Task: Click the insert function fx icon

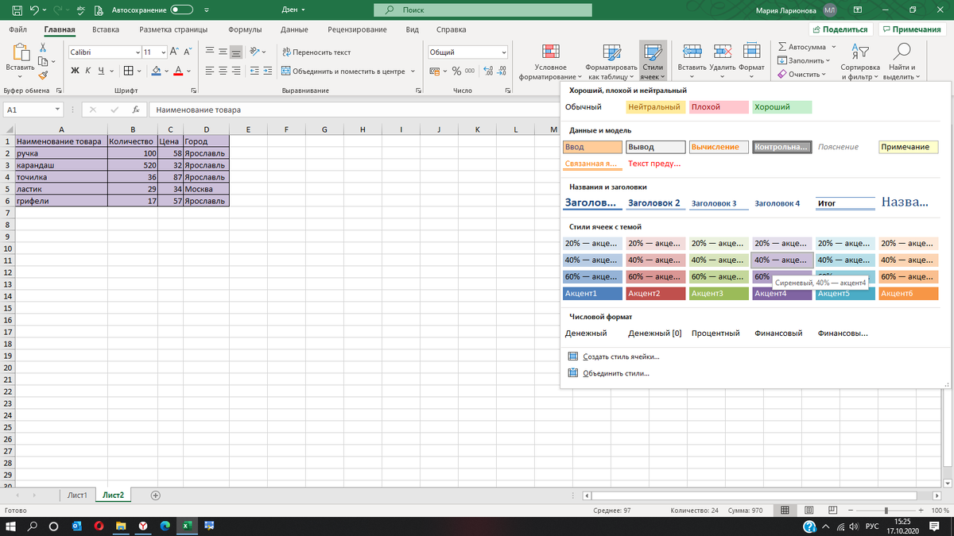Action: [136, 110]
